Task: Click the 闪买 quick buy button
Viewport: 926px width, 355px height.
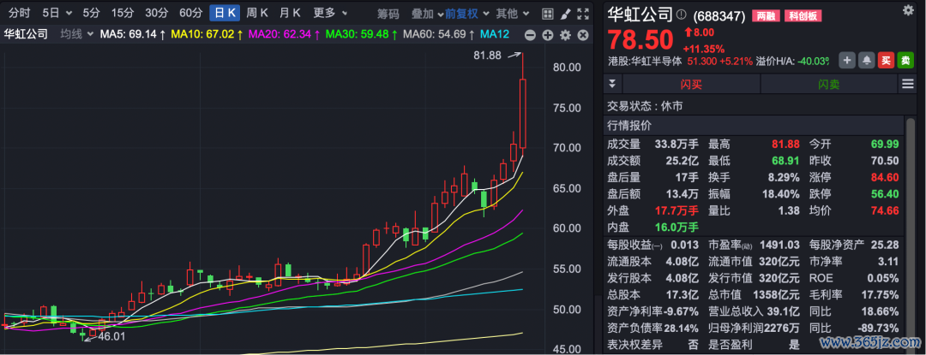Action: tap(691, 84)
